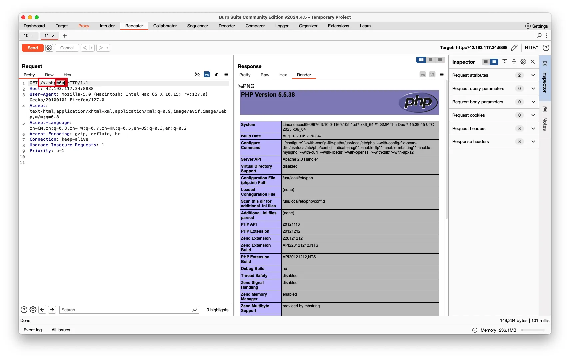The image size is (570, 359).
Task: Expand Response headers section
Action: pos(533,142)
